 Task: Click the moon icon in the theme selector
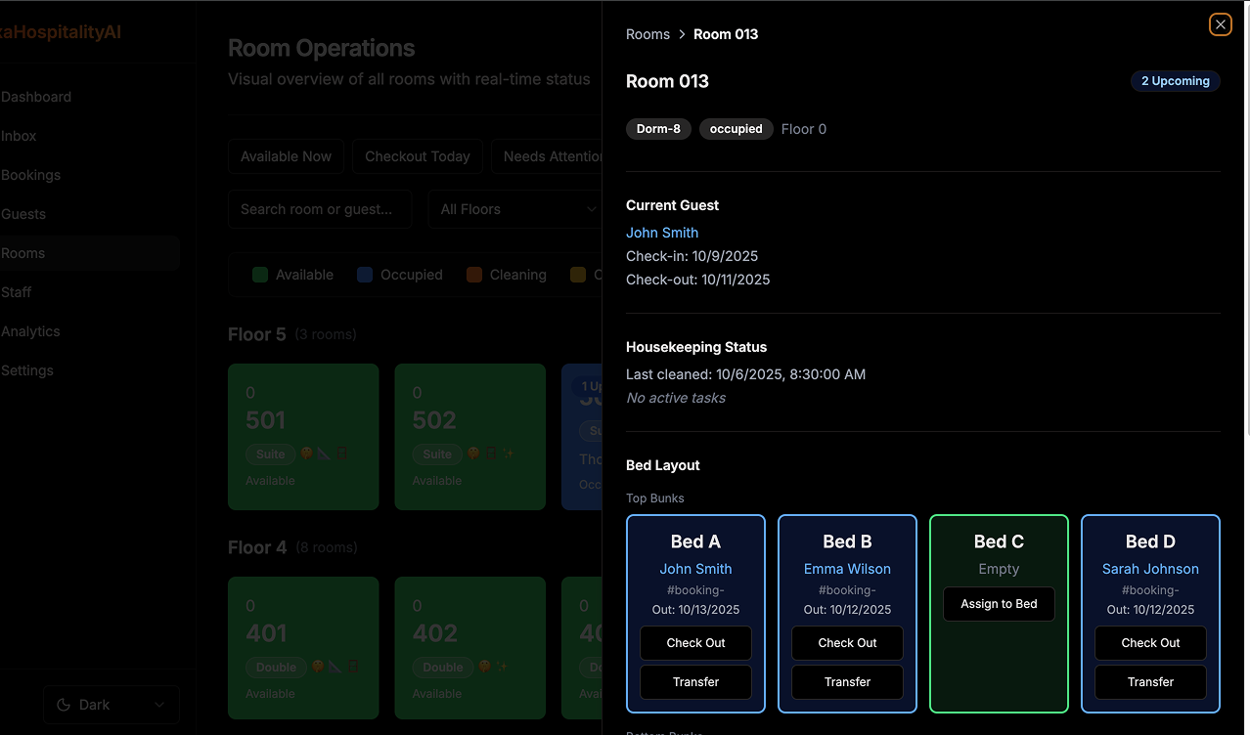(x=64, y=705)
